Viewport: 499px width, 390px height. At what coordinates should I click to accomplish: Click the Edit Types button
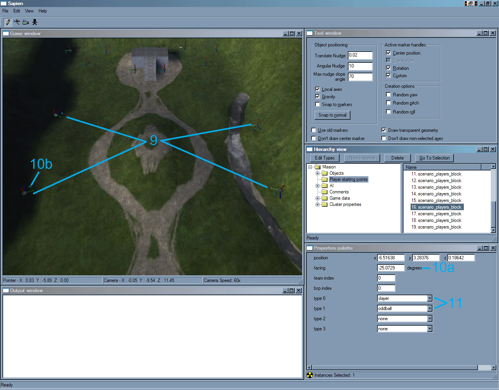point(325,158)
